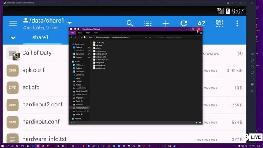Open Explorer recent locations dropdown arrow
The height and width of the screenshot is (148, 263).
point(78,37)
